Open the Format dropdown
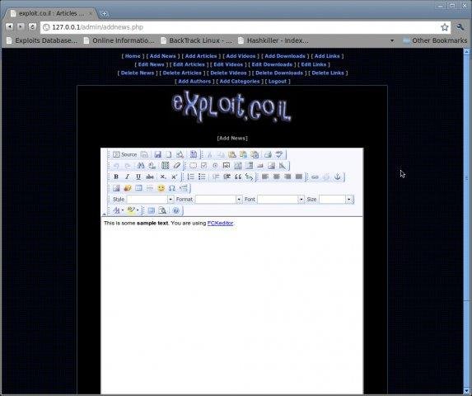Image resolution: width=472 pixels, height=396 pixels. pos(218,199)
